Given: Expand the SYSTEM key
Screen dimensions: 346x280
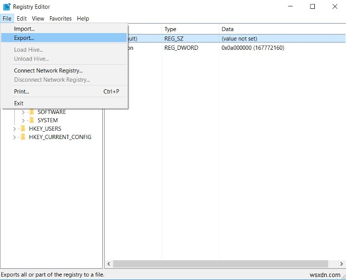Looking at the screenshot, I should (23, 120).
